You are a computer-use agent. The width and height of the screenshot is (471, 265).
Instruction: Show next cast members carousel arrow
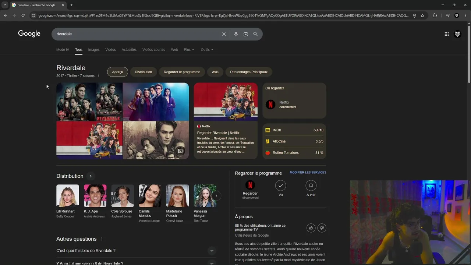(x=216, y=196)
